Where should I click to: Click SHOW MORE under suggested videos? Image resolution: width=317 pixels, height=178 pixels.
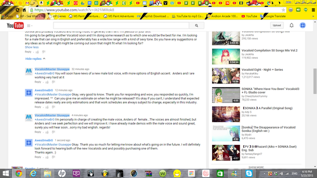256,167
